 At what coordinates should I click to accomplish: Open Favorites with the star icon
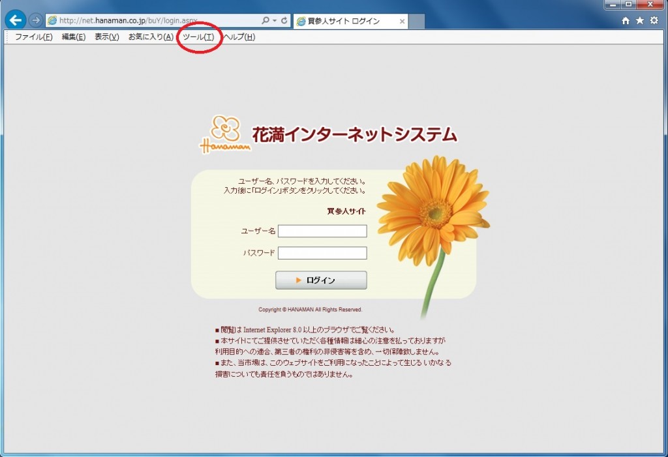640,21
